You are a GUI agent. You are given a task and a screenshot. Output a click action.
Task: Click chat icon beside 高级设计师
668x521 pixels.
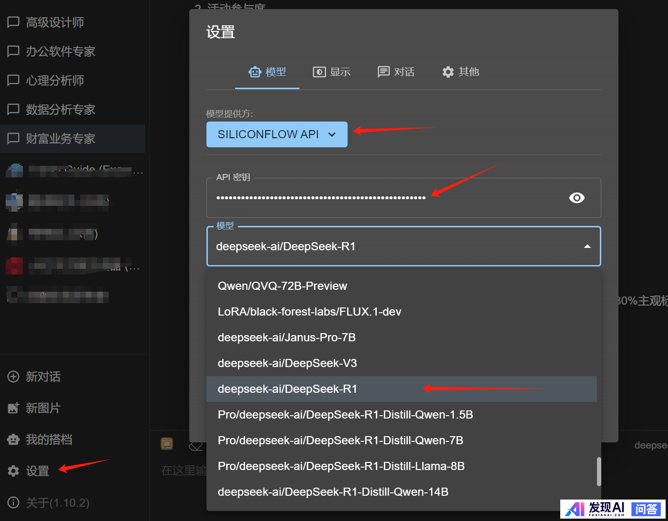[13, 22]
